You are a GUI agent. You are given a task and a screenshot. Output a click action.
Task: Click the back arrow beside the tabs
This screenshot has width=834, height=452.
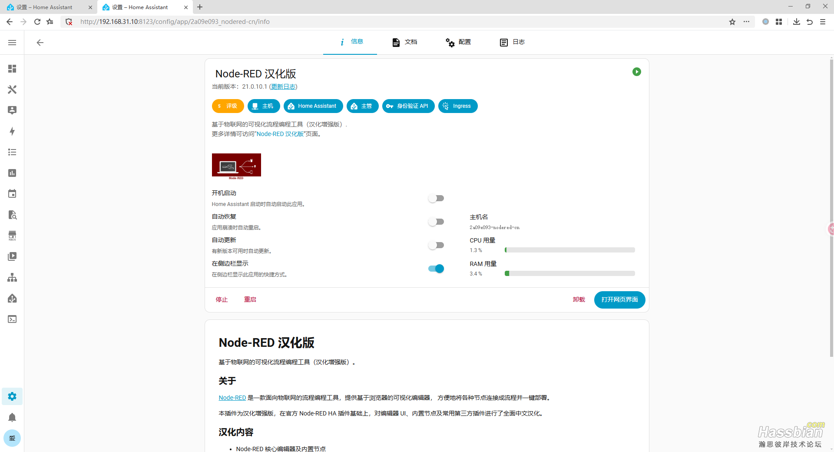(x=40, y=43)
